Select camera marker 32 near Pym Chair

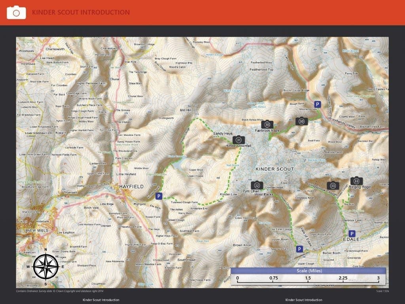click(x=257, y=185)
